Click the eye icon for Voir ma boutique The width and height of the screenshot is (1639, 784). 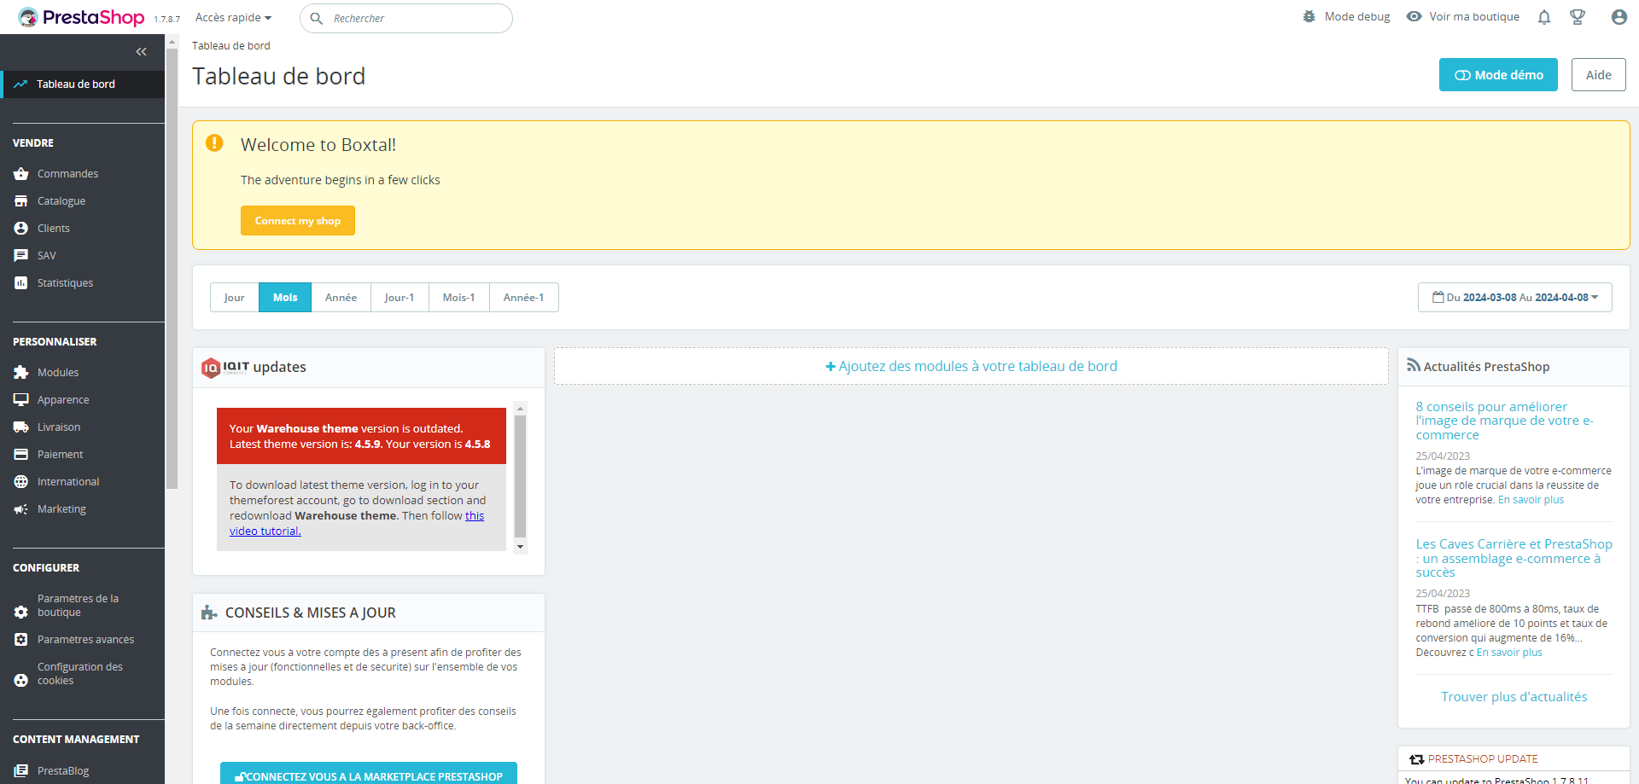click(x=1414, y=16)
